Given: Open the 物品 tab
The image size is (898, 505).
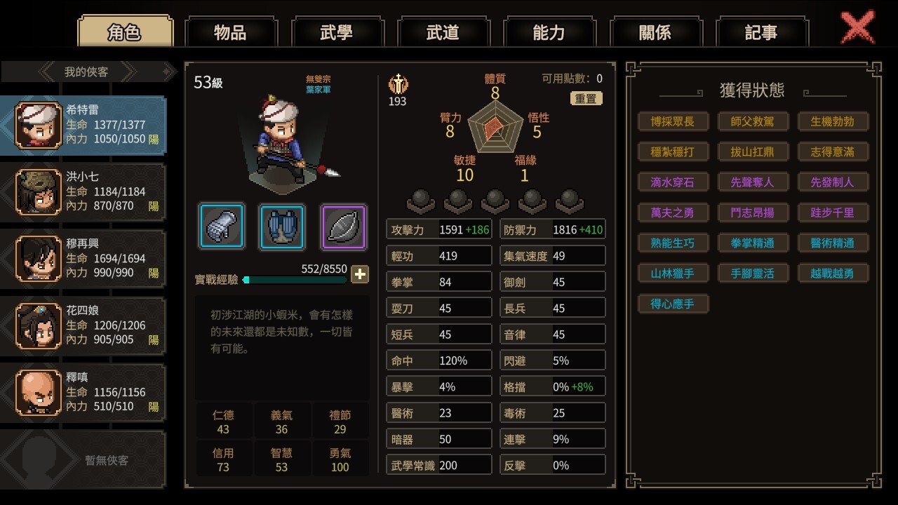Looking at the screenshot, I should [231, 32].
